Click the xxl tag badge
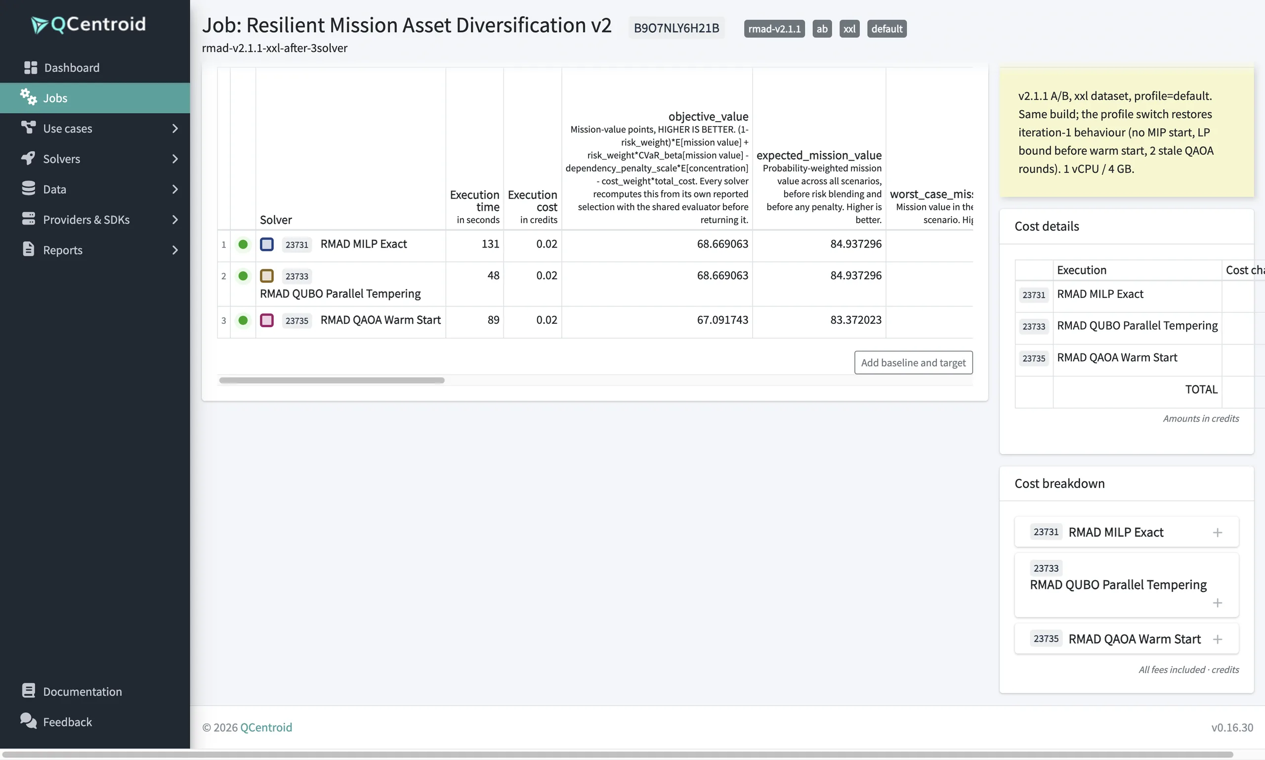Viewport: 1265px width, 760px height. tap(848, 29)
